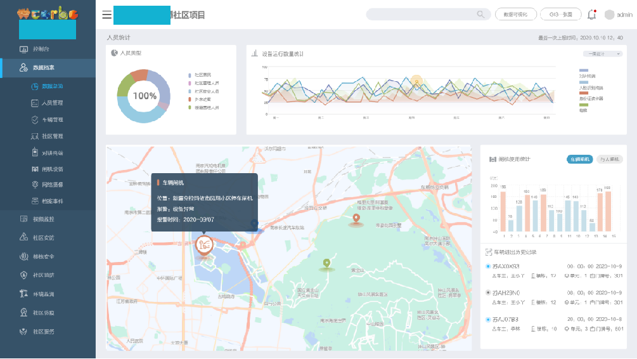Click the blue map pin marker

tap(254, 224)
